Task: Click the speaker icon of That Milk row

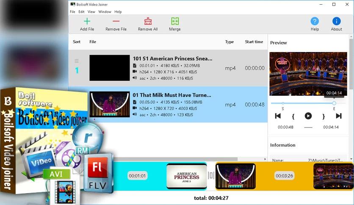Action: pyautogui.click(x=135, y=114)
